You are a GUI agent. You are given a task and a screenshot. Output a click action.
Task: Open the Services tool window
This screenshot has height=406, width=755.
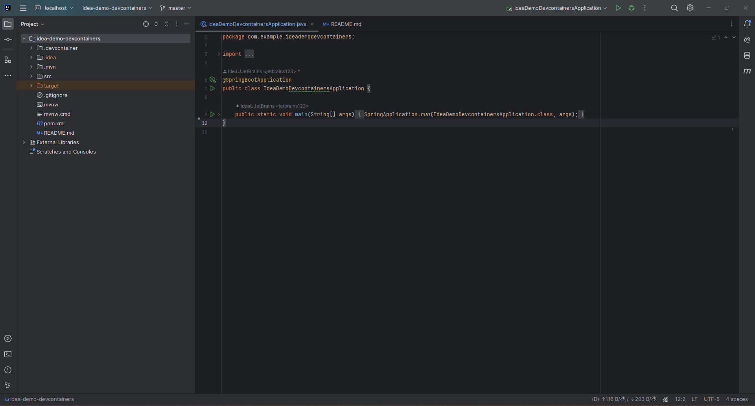point(8,338)
